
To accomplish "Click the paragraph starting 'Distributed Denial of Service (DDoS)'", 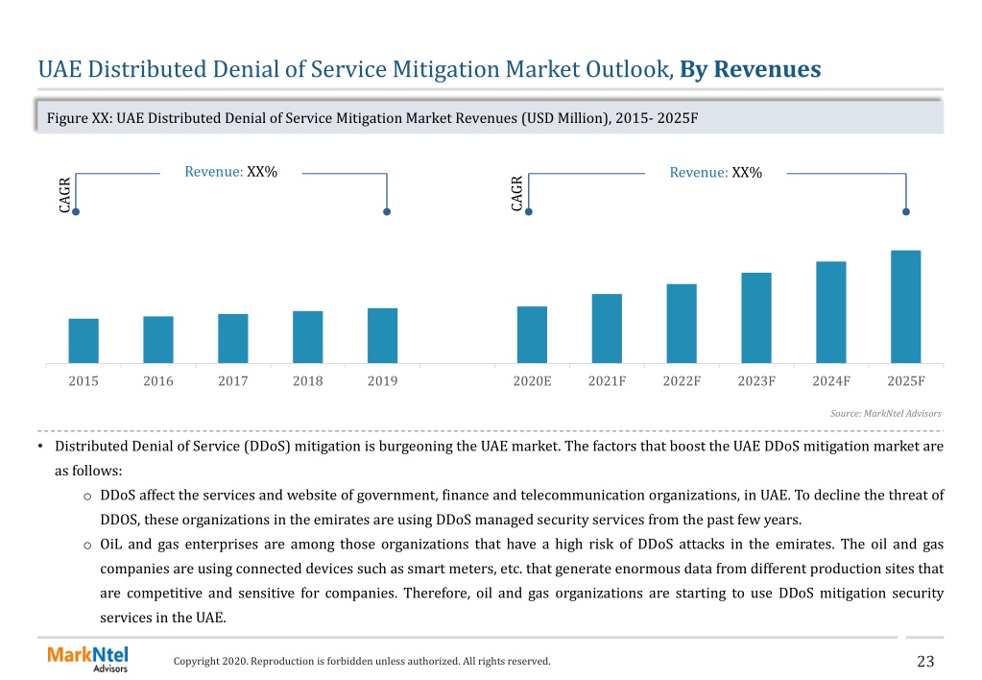I will coord(491,458).
